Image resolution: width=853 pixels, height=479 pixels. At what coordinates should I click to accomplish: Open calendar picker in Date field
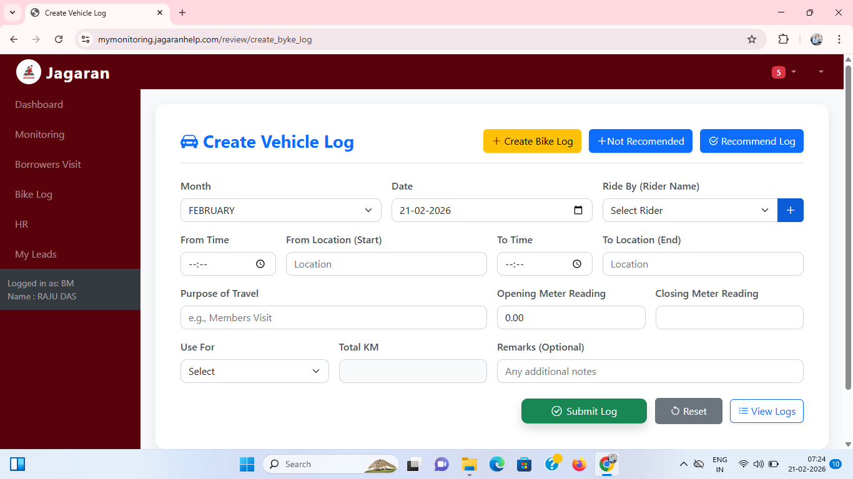pyautogui.click(x=578, y=210)
